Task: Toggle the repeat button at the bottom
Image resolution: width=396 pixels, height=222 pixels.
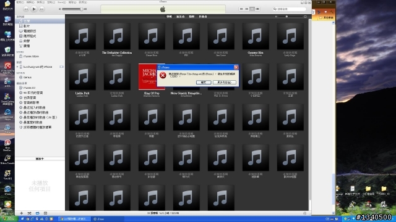Action: pos(37,213)
